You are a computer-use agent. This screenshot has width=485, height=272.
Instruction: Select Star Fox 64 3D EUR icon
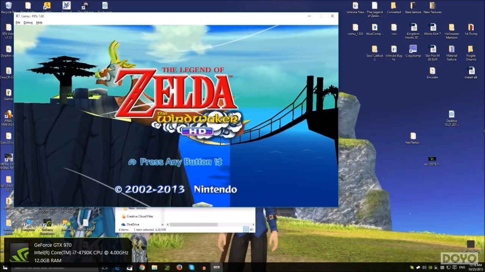click(432, 53)
